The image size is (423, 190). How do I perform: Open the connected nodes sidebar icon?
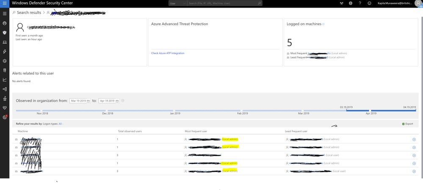[5, 89]
